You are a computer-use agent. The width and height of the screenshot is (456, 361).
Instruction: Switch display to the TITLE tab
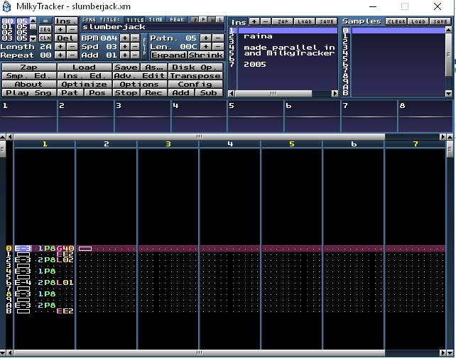[135, 20]
